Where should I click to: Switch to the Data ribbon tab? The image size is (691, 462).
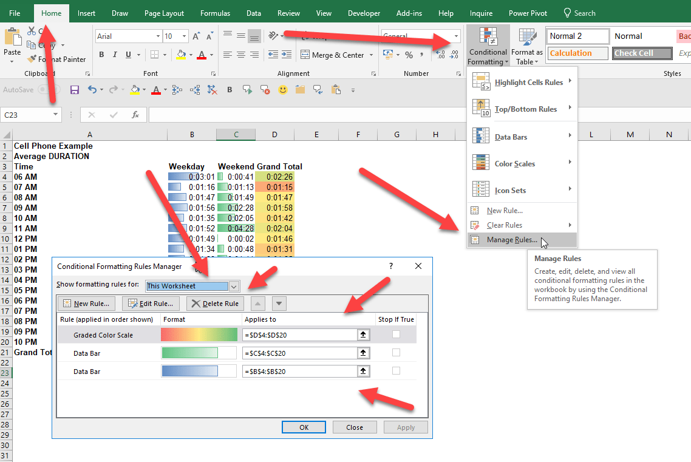point(254,12)
